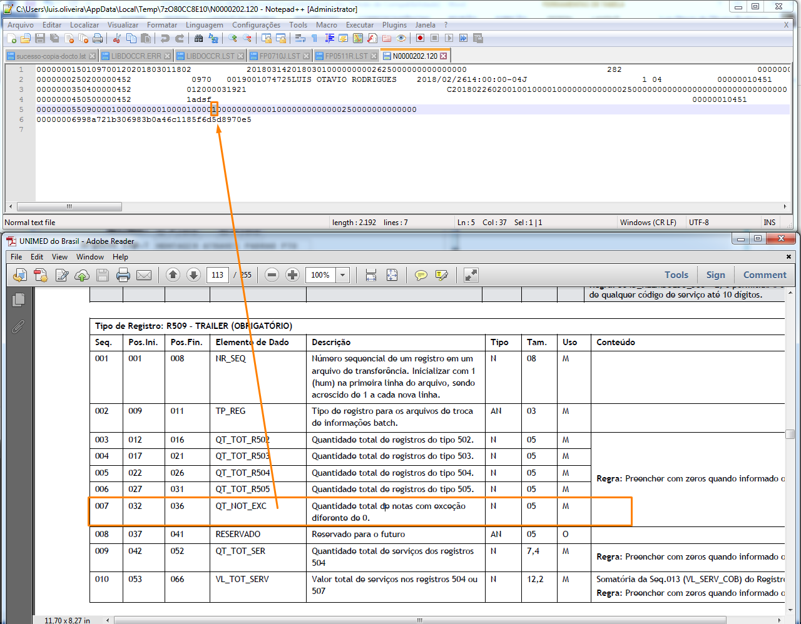Screen dimensions: 801x624
Task: Click the Create PDF icon in Adobe Reader
Action: click(x=41, y=275)
